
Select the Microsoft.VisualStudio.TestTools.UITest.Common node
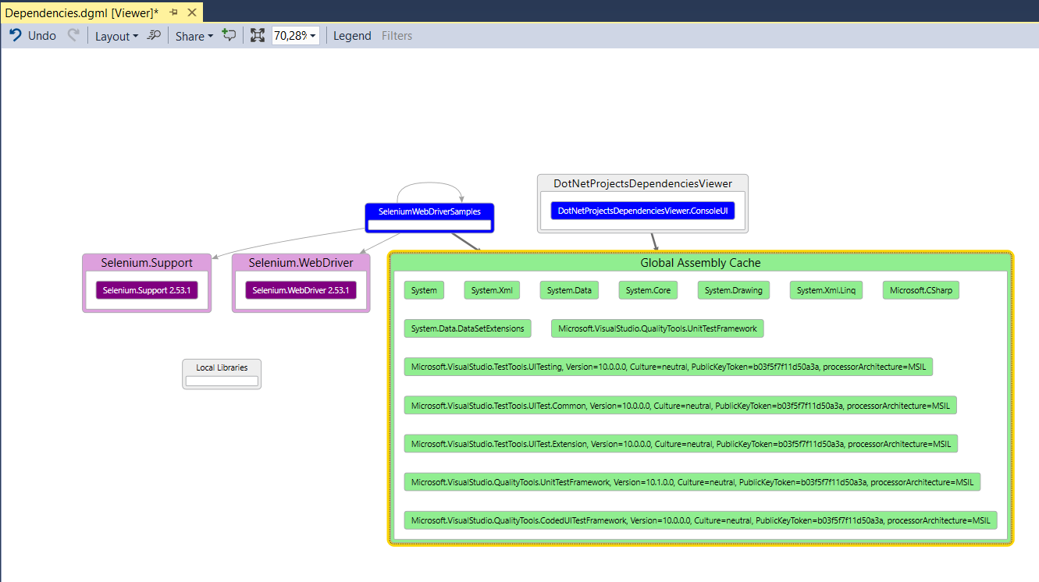click(680, 405)
